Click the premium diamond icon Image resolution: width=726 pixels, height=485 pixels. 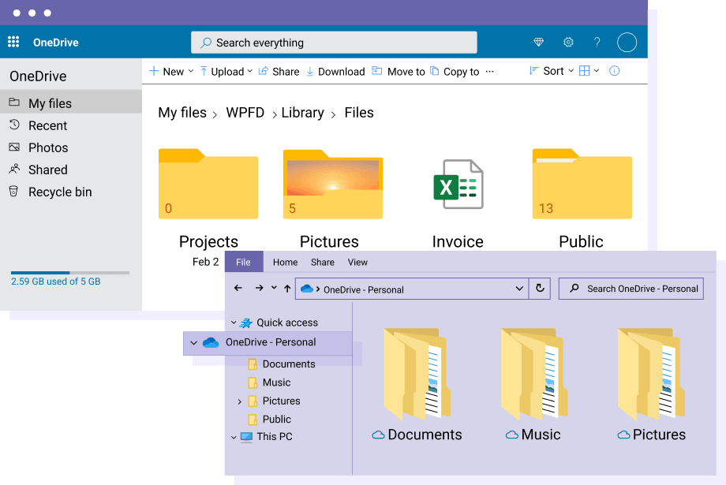tap(539, 43)
